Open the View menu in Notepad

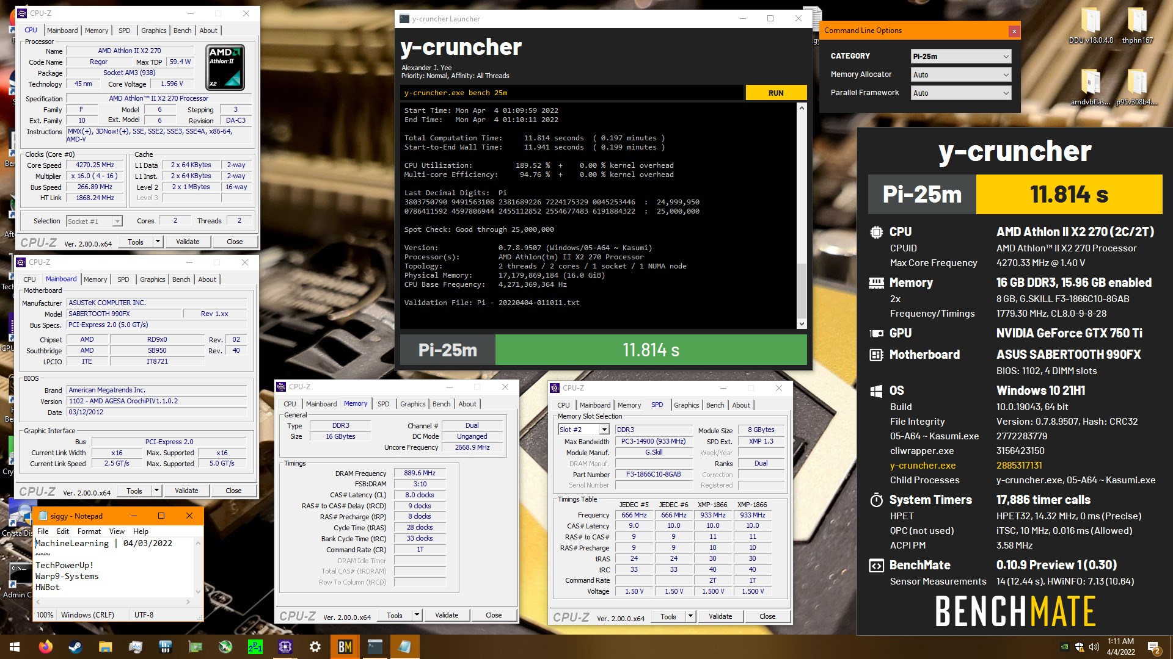tap(117, 531)
